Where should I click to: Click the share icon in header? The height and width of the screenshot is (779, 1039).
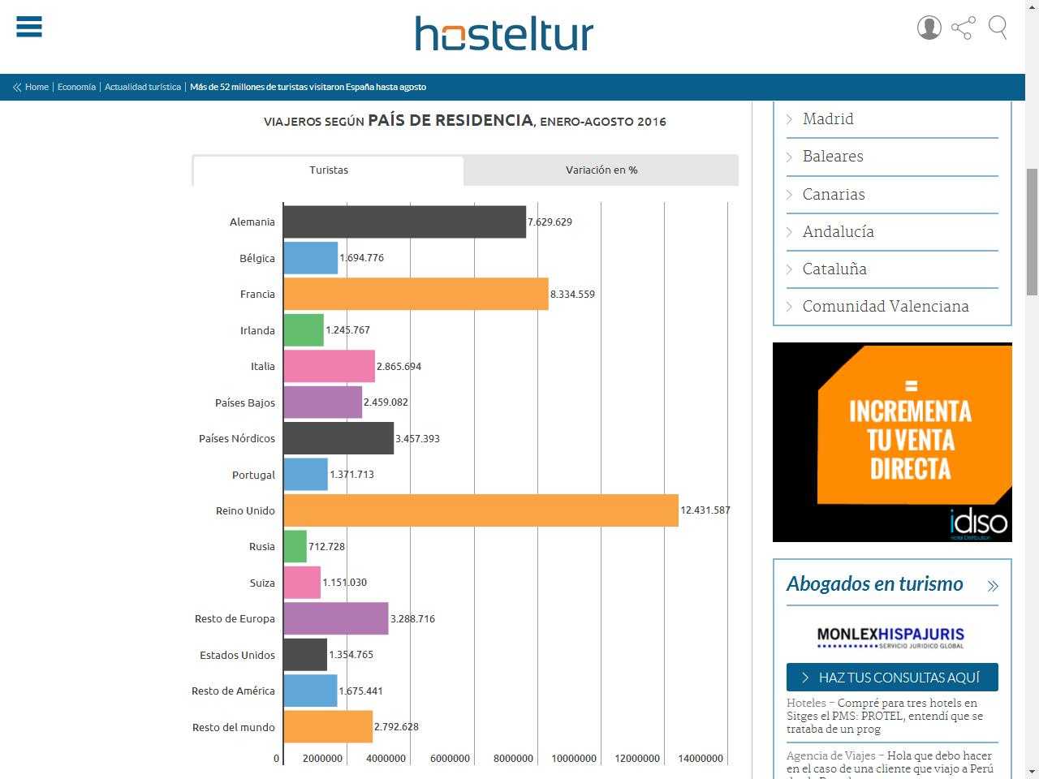(x=963, y=28)
